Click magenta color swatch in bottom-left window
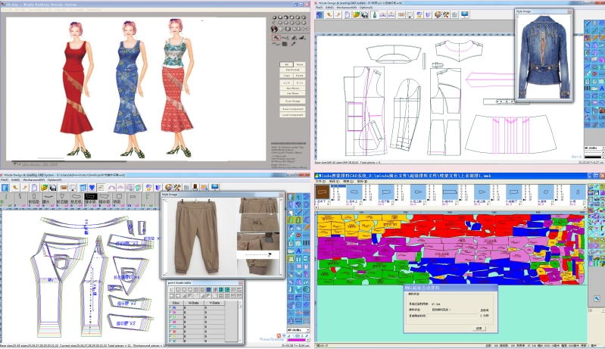The image size is (605, 349). click(x=297, y=340)
